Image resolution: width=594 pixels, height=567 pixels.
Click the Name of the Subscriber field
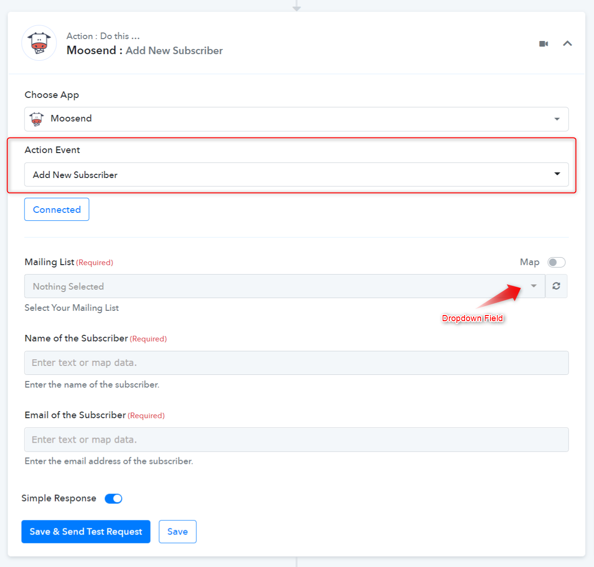coord(297,363)
